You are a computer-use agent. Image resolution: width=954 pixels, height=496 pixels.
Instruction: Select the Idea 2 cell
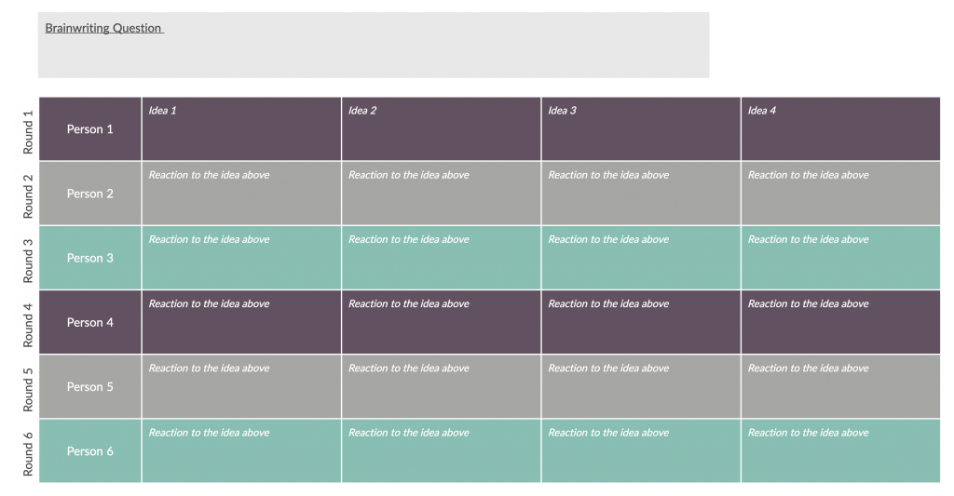click(441, 128)
